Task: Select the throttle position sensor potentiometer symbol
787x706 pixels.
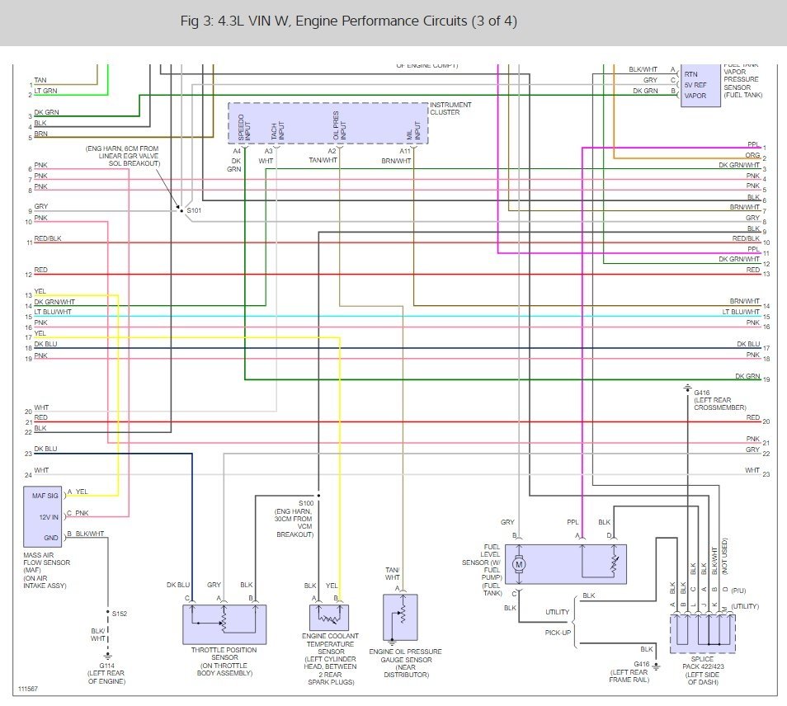Action: 224,623
